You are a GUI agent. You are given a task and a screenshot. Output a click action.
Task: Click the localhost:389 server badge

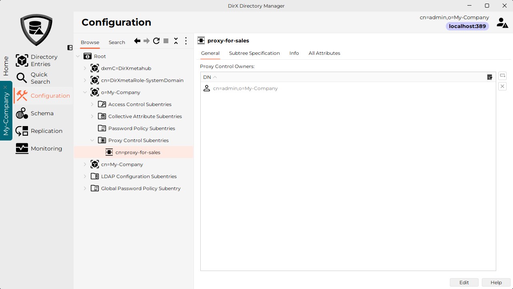pos(467,26)
